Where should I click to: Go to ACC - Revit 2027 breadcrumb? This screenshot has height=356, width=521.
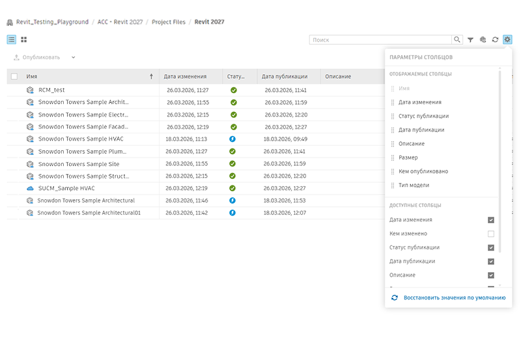click(120, 22)
